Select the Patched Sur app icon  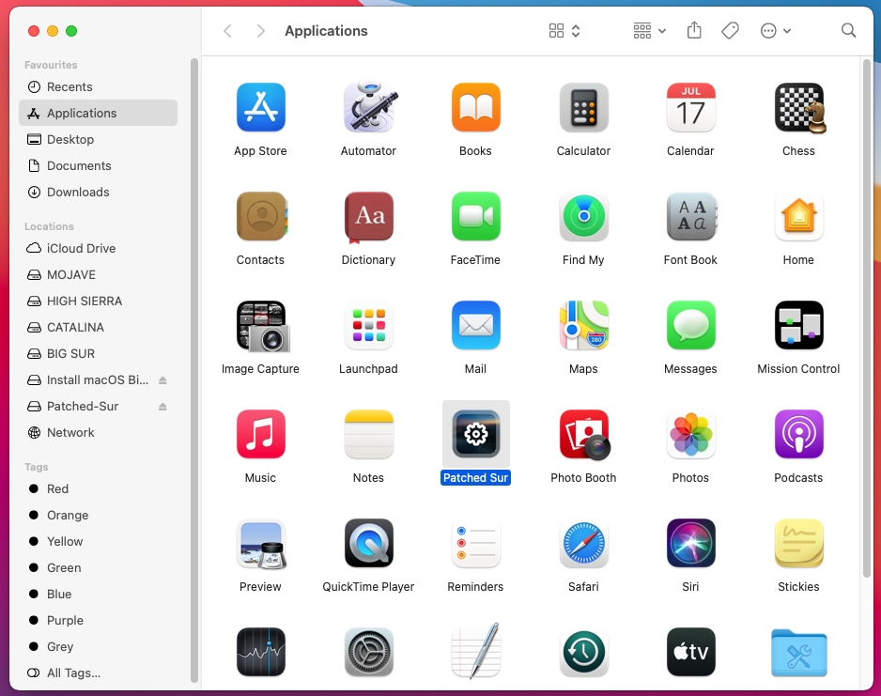point(476,434)
